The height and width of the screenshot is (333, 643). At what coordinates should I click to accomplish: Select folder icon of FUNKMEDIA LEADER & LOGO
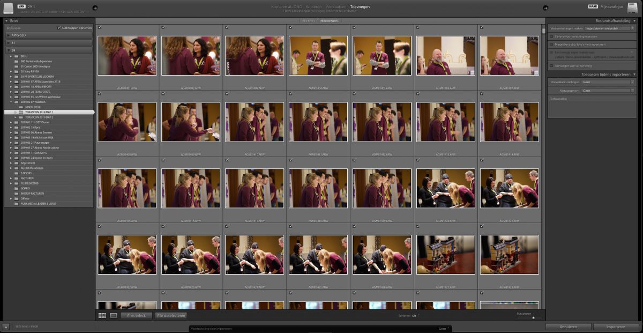[x=17, y=204]
